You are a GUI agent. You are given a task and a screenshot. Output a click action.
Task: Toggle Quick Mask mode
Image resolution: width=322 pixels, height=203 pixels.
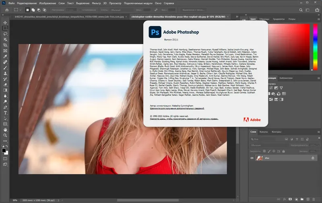point(5,159)
